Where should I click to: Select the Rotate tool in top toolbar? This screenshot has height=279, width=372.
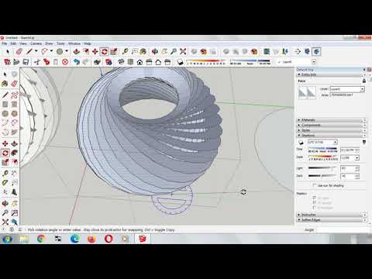coord(105,52)
